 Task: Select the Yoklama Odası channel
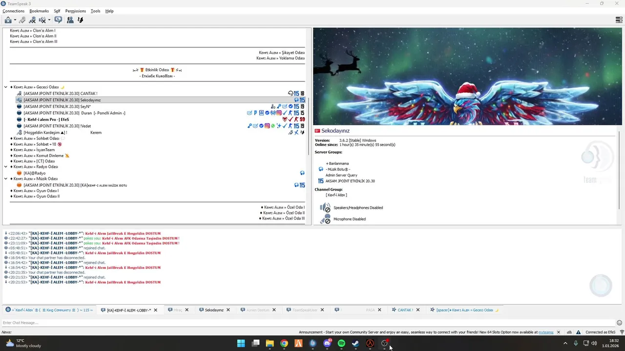[281, 58]
